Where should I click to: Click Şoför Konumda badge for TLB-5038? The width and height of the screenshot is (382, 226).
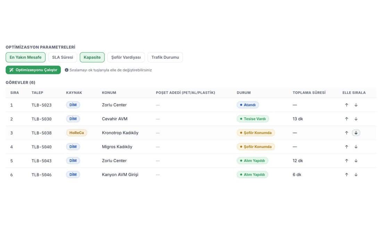[x=256, y=133]
